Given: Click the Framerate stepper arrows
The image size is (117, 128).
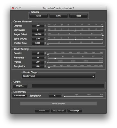Looking at the screenshot, I should coord(45,58).
